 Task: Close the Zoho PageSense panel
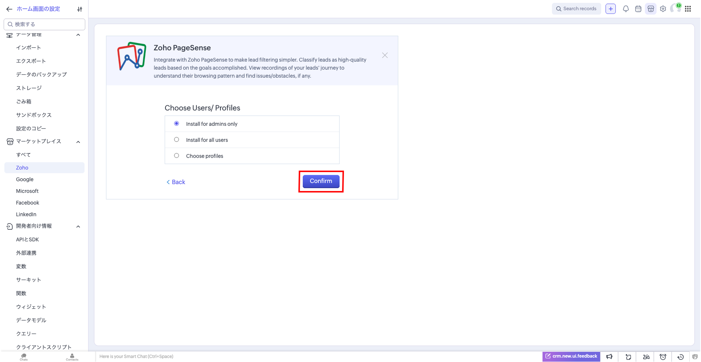(385, 55)
